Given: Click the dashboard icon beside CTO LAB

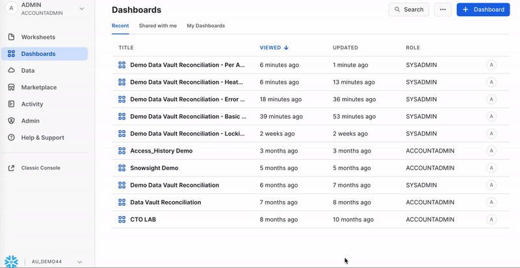Looking at the screenshot, I should pyautogui.click(x=122, y=219).
